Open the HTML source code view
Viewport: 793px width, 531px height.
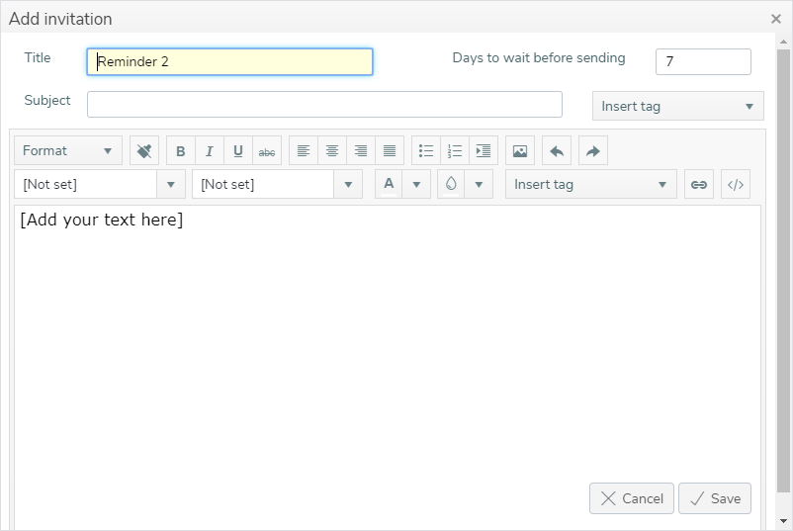pyautogui.click(x=736, y=185)
